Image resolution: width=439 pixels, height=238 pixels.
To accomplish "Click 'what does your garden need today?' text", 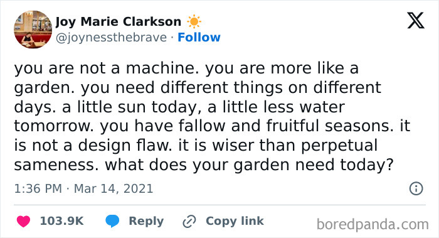I will 249,165.
